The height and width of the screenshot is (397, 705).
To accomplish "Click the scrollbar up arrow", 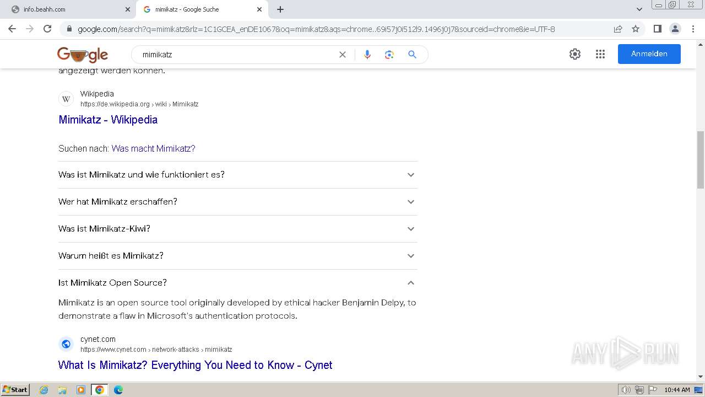I will tap(701, 44).
